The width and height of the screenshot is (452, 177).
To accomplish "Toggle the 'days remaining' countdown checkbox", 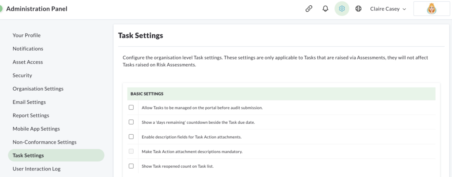I will [131, 122].
